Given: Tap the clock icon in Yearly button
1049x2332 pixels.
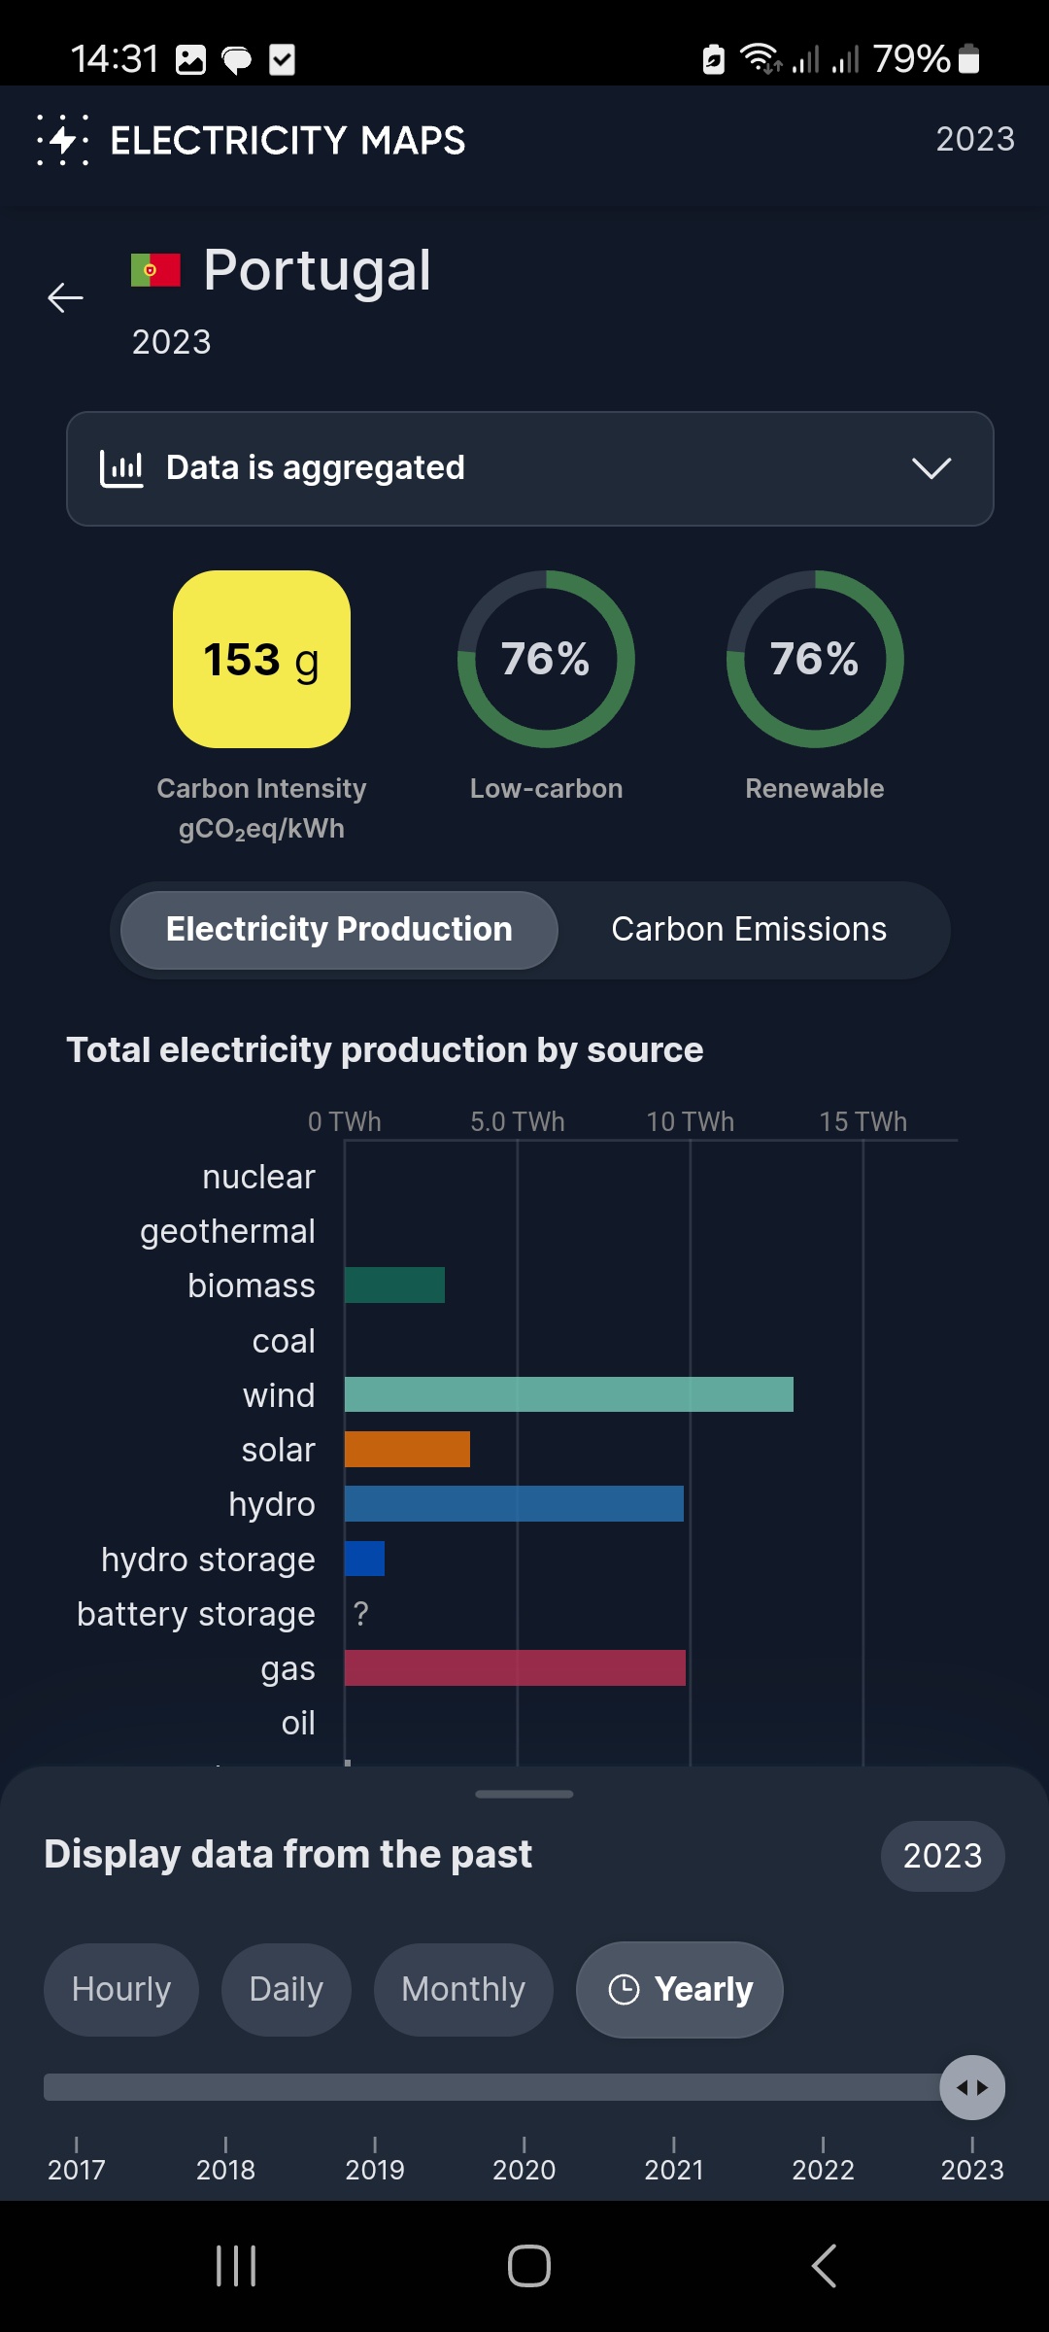Looking at the screenshot, I should pos(624,1989).
